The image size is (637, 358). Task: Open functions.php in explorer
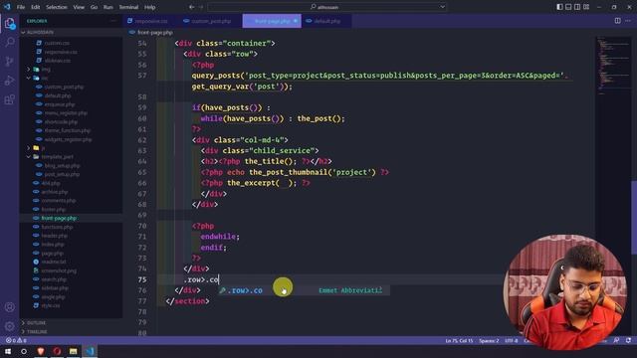point(57,227)
